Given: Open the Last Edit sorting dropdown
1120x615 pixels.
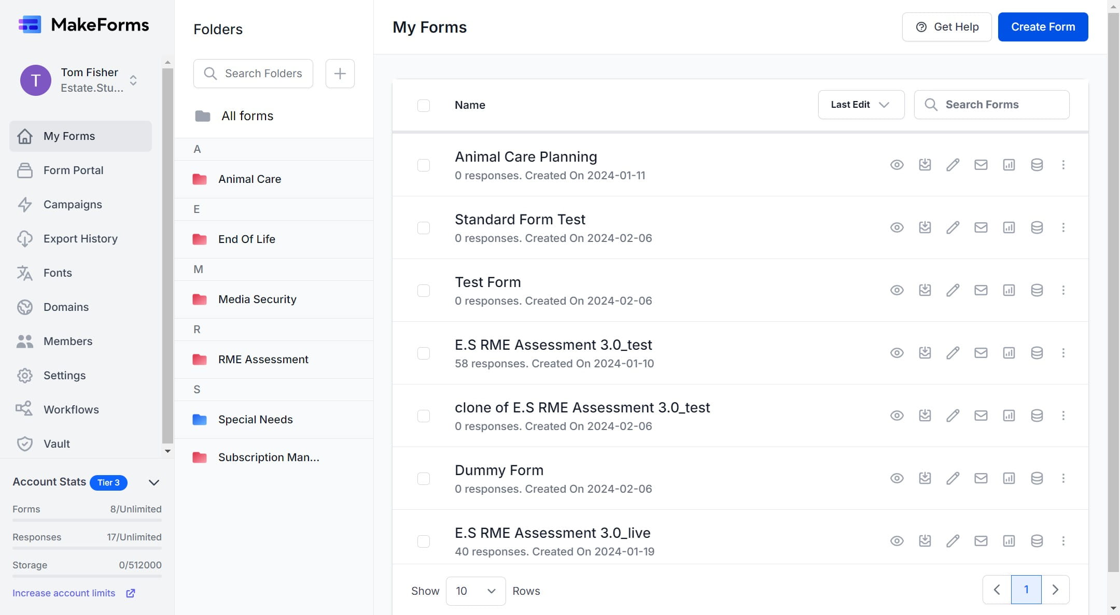Looking at the screenshot, I should (861, 104).
